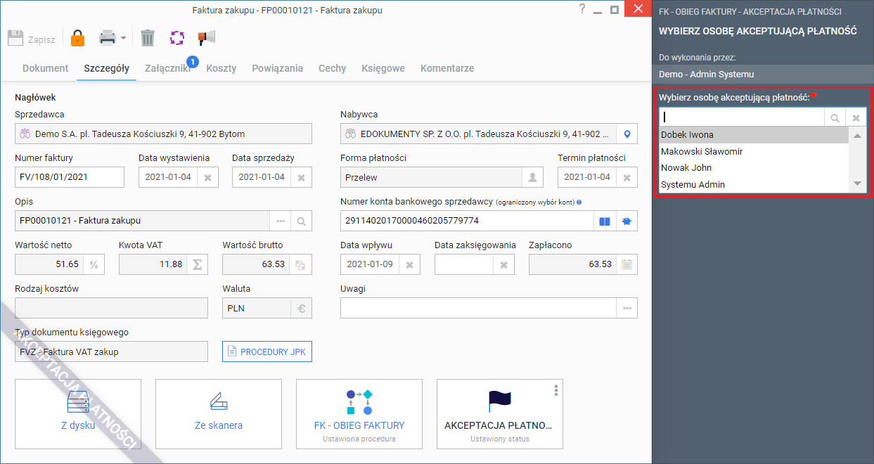Viewport: 874px width, 464px height.
Task: Click the PROCEDURY JPK button
Action: [267, 352]
